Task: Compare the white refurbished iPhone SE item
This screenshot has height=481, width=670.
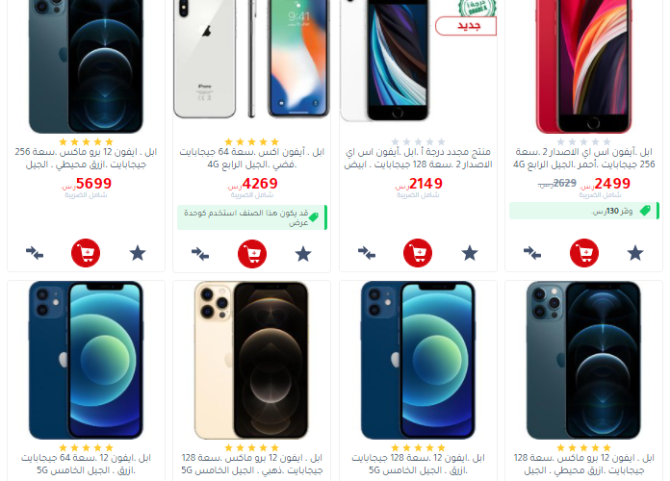Action: 367,253
